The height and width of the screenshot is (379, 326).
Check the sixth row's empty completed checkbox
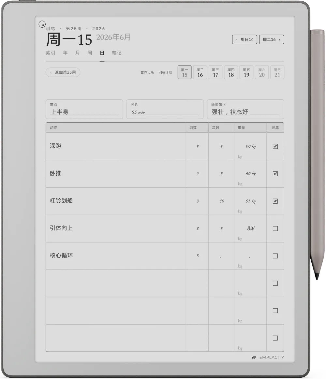[275, 283]
